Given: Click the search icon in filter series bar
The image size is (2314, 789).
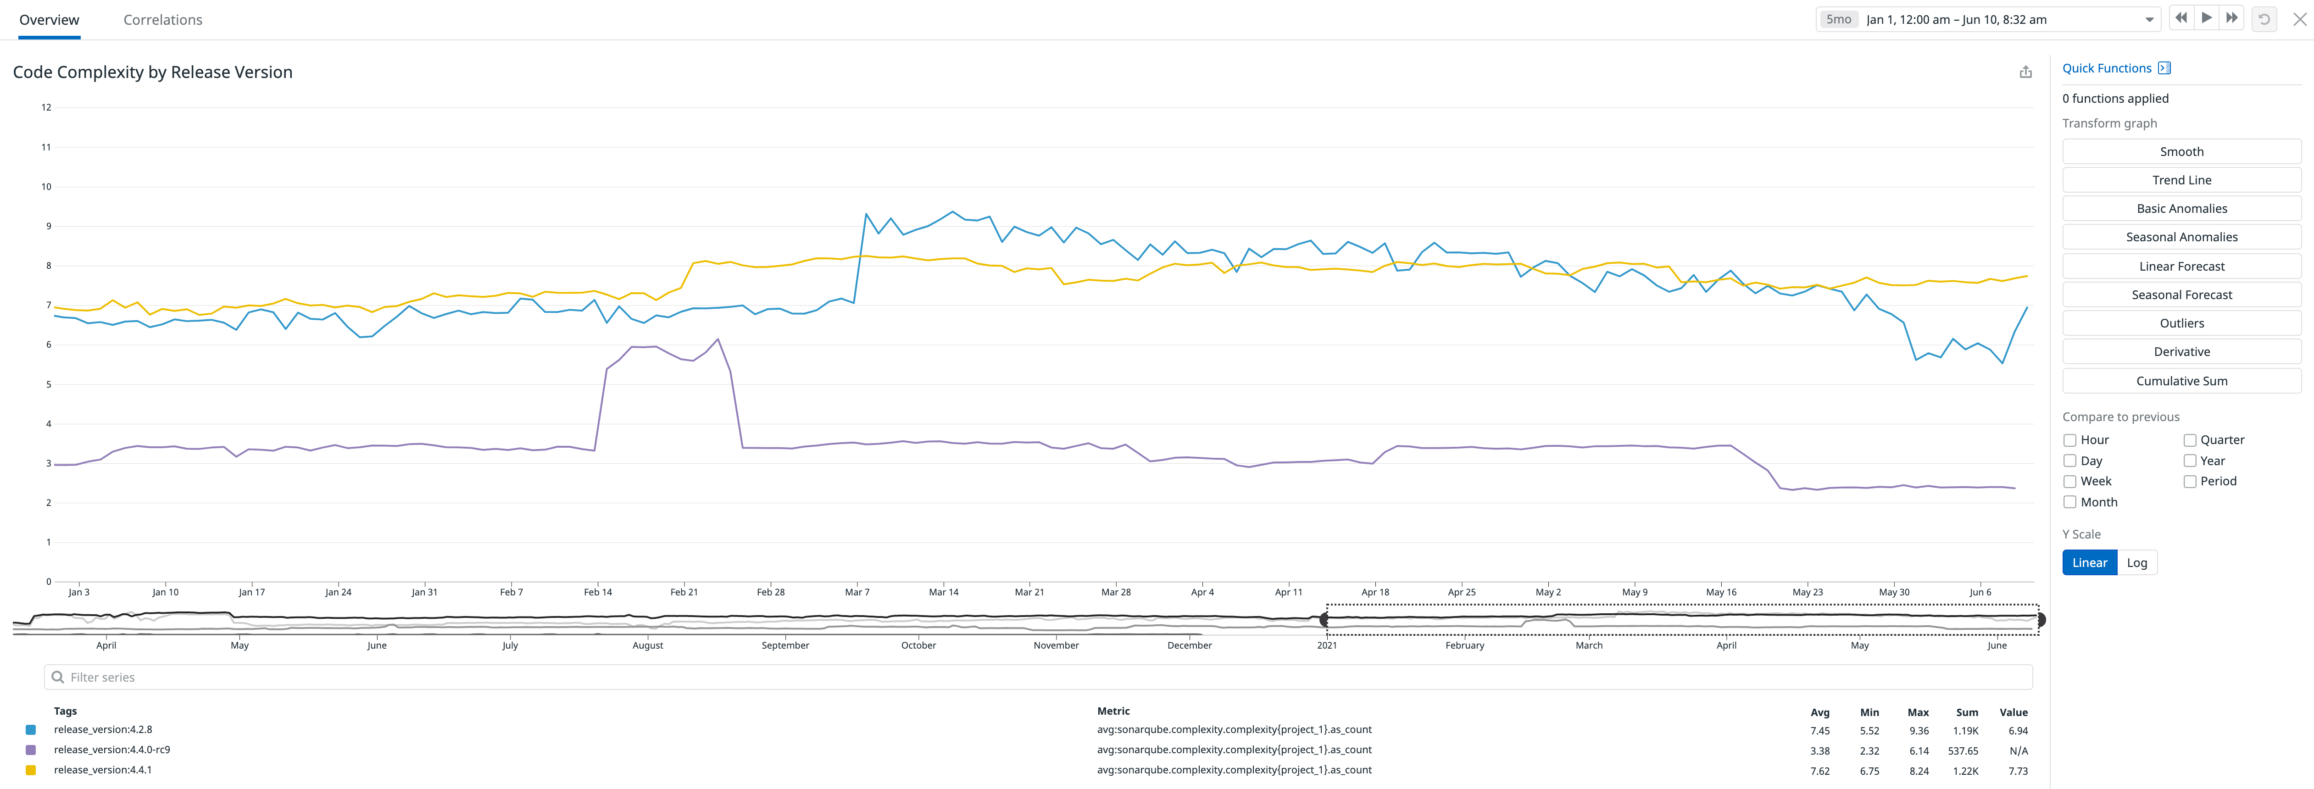Looking at the screenshot, I should [58, 677].
